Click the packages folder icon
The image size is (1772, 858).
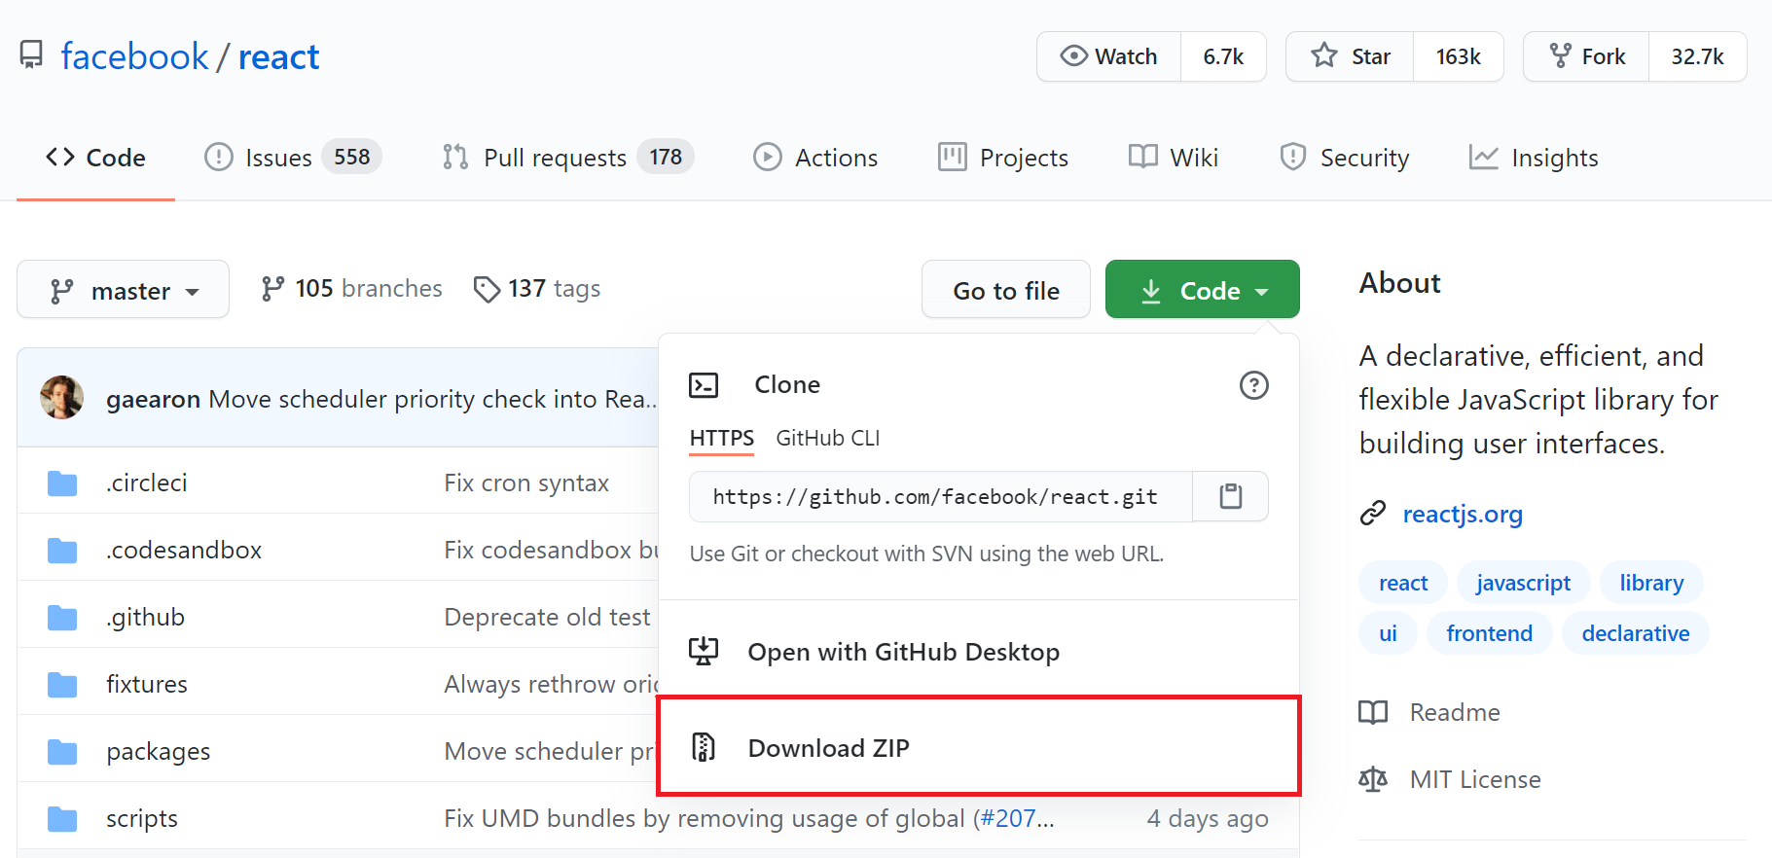(x=62, y=752)
